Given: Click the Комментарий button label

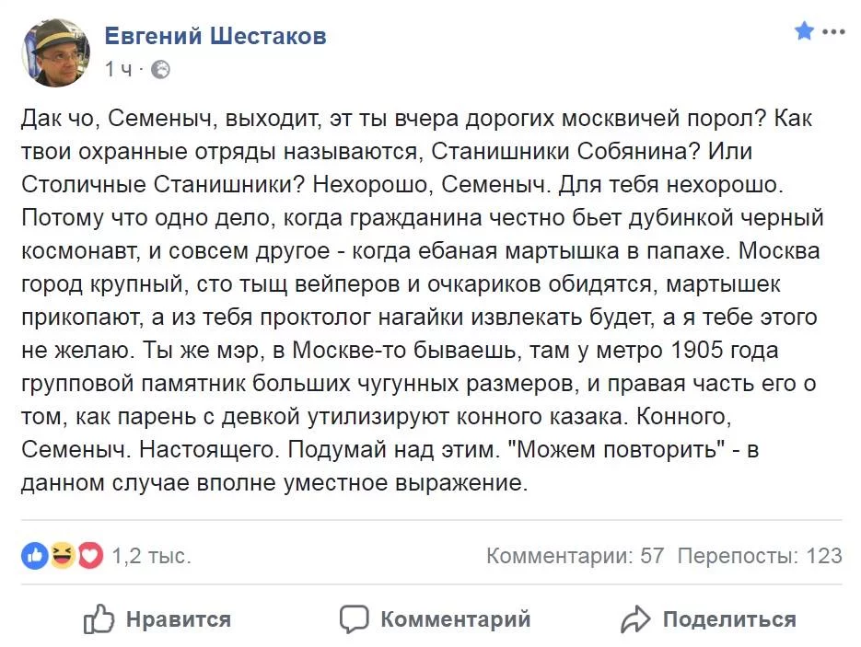Looking at the screenshot, I should (456, 619).
